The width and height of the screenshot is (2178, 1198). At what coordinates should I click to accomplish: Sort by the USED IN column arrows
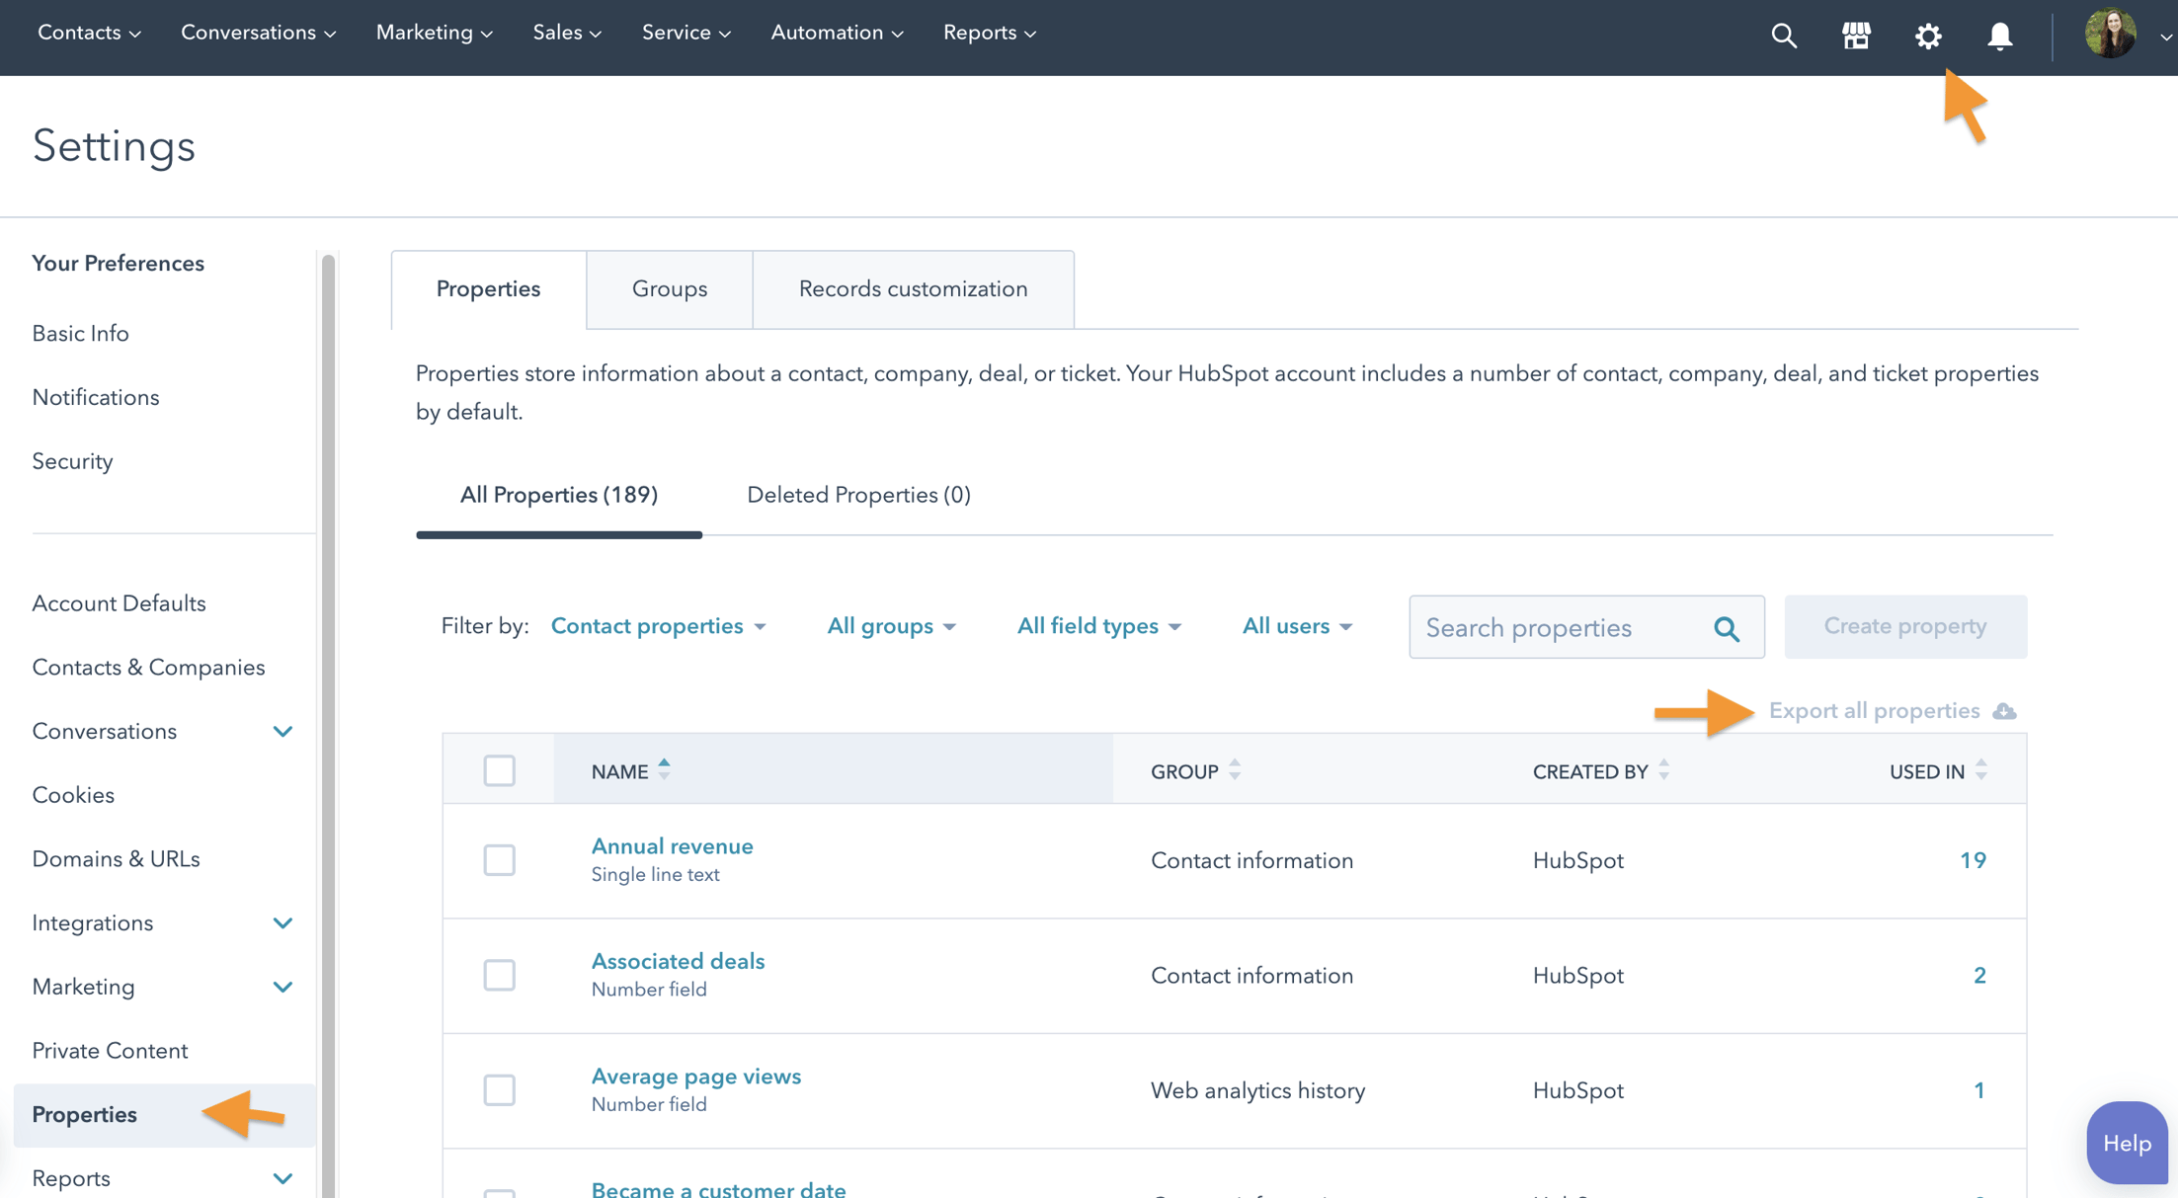(1980, 769)
